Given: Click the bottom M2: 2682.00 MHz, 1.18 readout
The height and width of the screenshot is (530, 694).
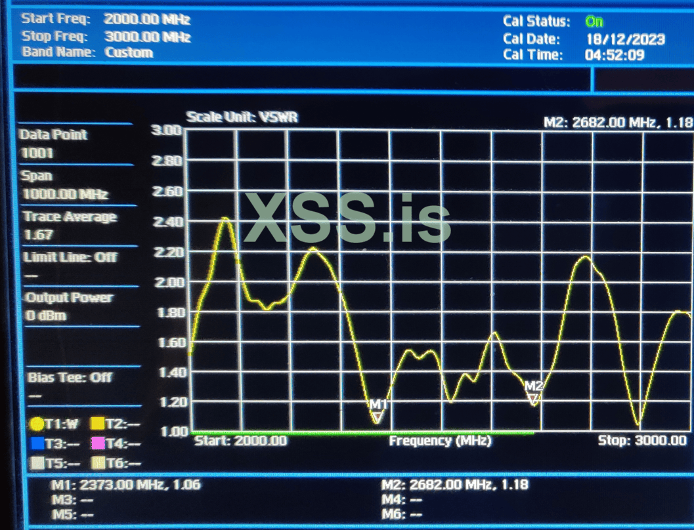Looking at the screenshot, I should (454, 485).
